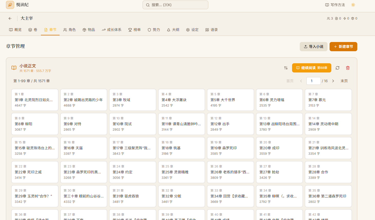
Task: Focus the 搜索 search box
Action: 175,5
